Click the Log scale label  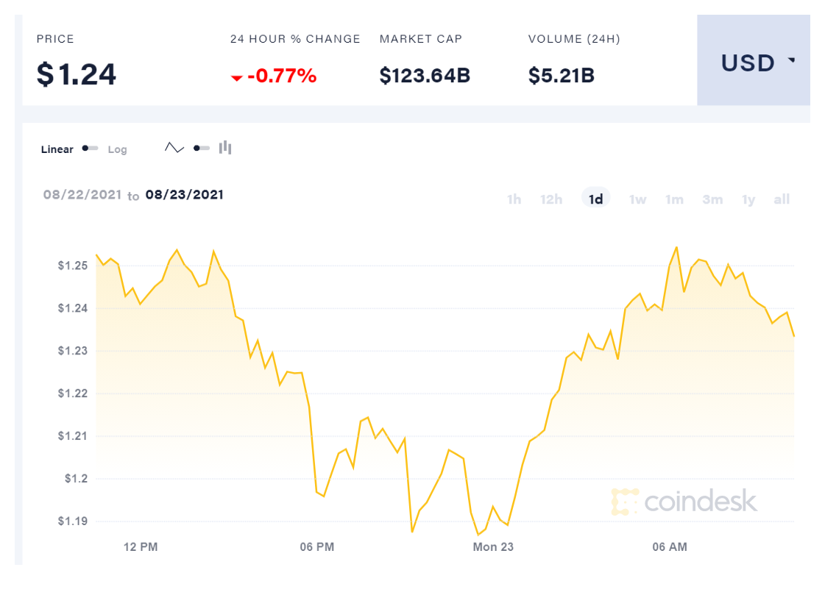click(x=118, y=149)
